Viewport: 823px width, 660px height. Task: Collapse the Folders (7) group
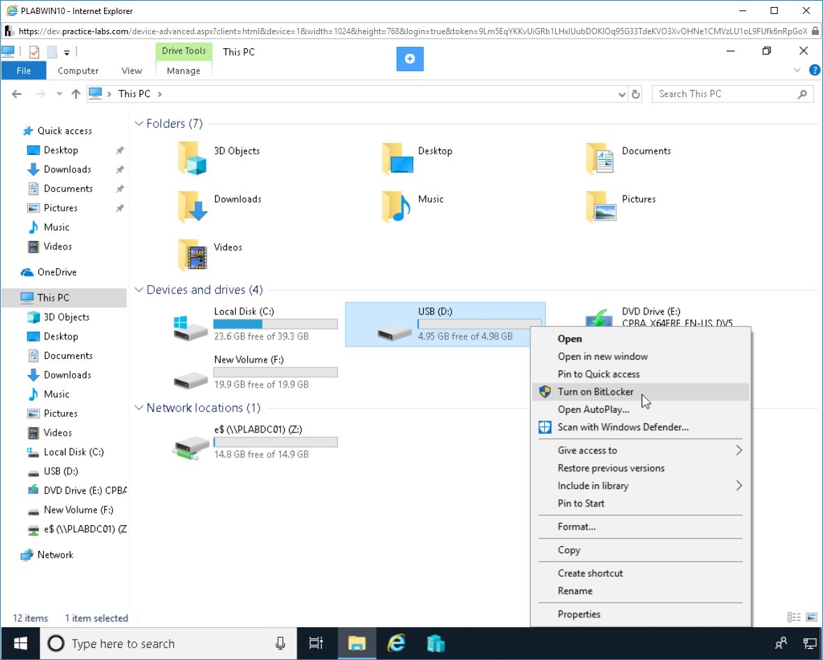tap(139, 124)
